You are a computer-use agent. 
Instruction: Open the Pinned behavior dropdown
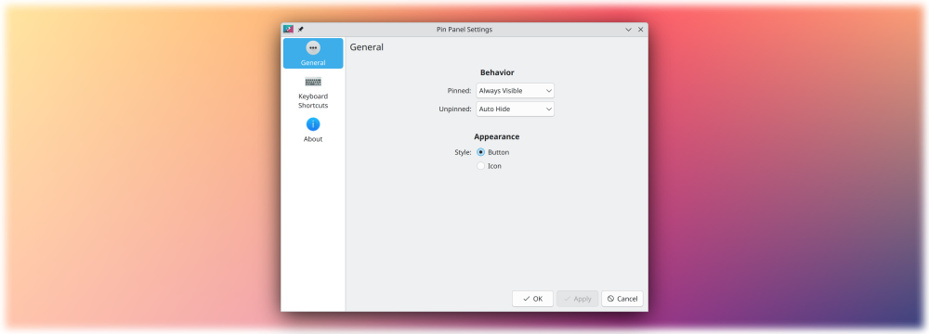coord(515,91)
